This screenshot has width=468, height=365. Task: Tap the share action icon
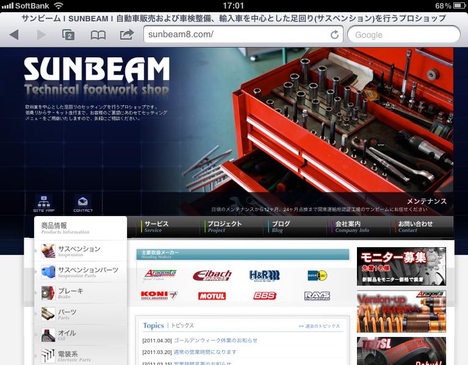coord(126,35)
